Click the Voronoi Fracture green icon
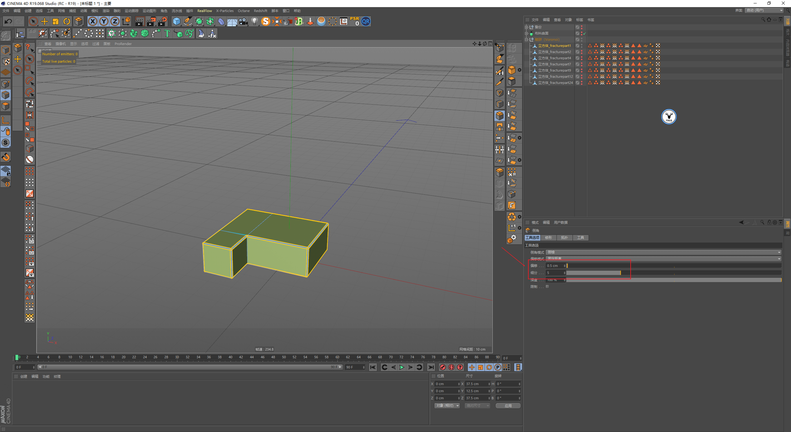The image size is (791, 432). (x=145, y=33)
